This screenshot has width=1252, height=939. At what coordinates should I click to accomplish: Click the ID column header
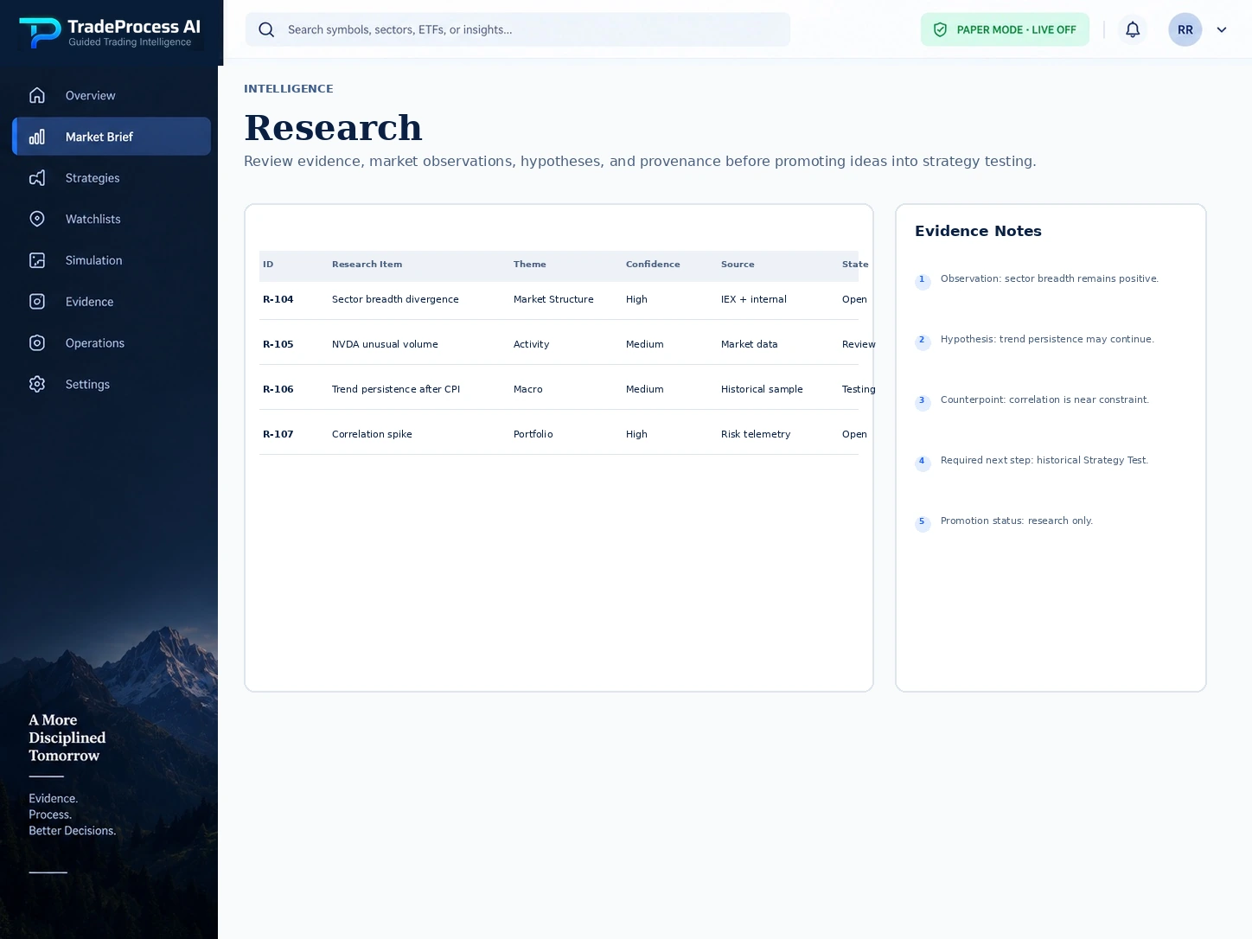pyautogui.click(x=268, y=265)
